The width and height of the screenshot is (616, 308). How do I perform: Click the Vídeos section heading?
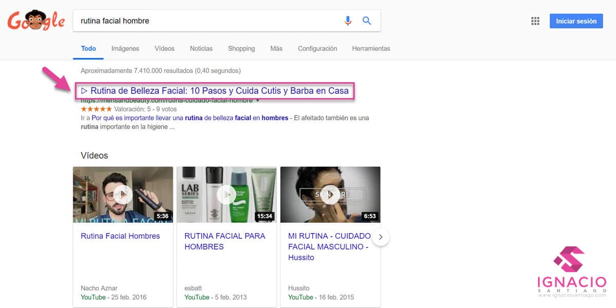coord(94,156)
